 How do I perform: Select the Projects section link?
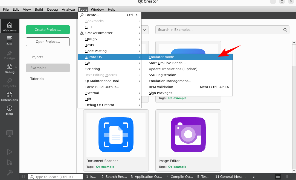(37, 57)
